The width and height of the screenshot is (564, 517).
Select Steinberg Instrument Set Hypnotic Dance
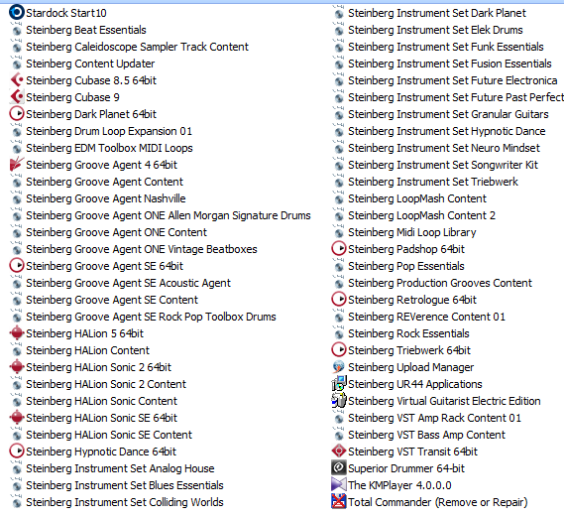[447, 131]
